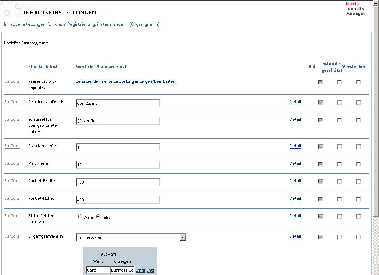Open the Organigramm-Skin dropdown arrow

pos(183,237)
